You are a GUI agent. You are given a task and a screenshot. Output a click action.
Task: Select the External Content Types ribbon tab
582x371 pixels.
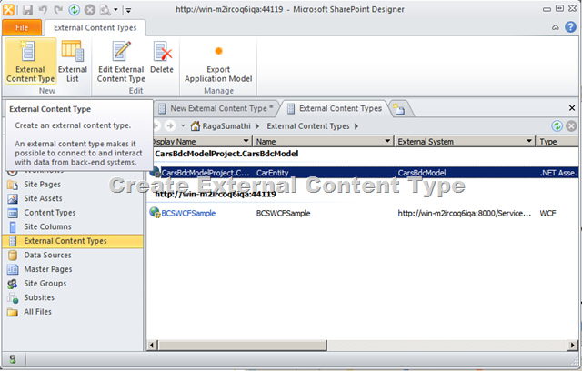pyautogui.click(x=95, y=28)
